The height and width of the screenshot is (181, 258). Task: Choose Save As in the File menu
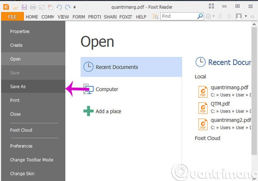coord(33,87)
